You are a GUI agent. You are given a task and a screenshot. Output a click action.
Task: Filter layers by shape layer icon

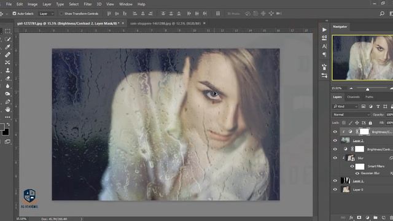click(385, 106)
